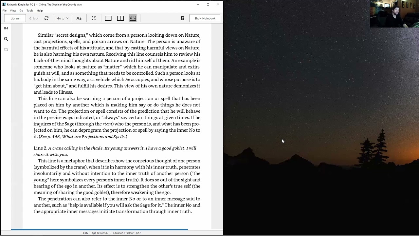Viewport: 419px width, 236px height.
Task: Enter full screen reading mode
Action: point(94,18)
